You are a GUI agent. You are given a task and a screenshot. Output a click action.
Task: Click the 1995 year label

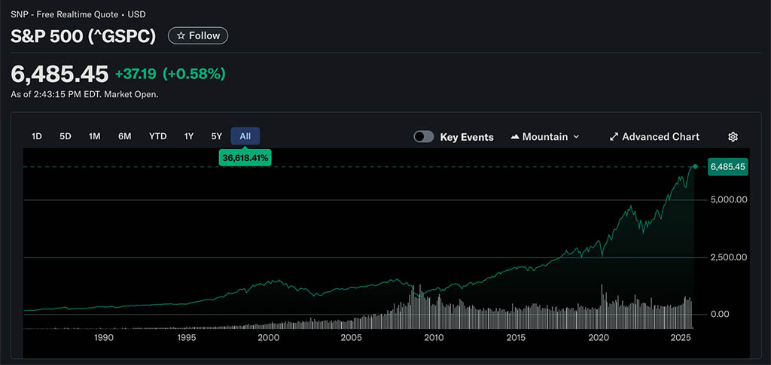pyautogui.click(x=187, y=338)
